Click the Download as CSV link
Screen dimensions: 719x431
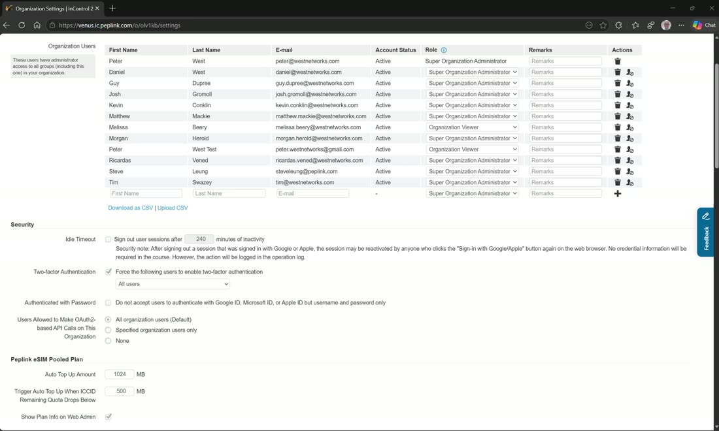130,208
